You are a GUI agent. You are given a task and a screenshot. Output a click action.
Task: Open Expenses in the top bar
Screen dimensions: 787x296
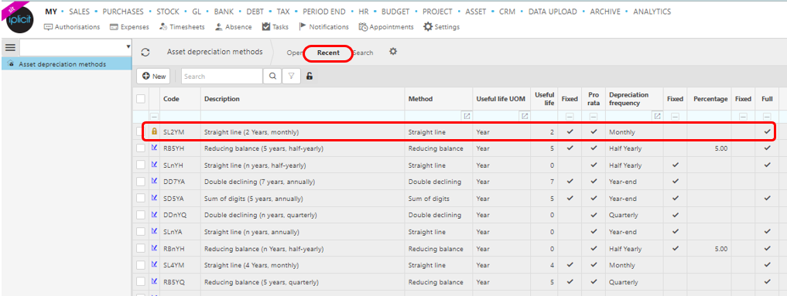pyautogui.click(x=129, y=27)
